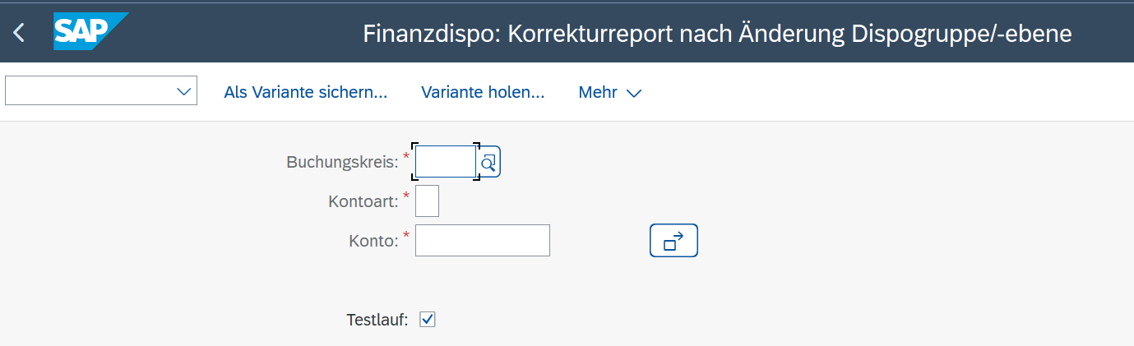
Task: Expand the command field dropdown arrow
Action: (184, 91)
